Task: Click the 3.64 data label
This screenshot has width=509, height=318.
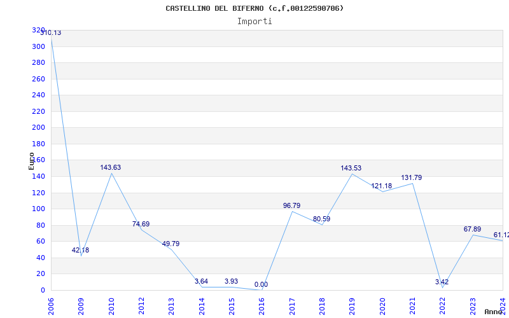Action: tap(201, 281)
